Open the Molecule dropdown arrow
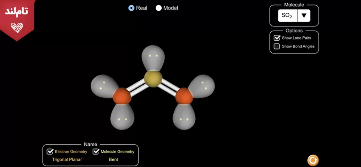 [304, 16]
